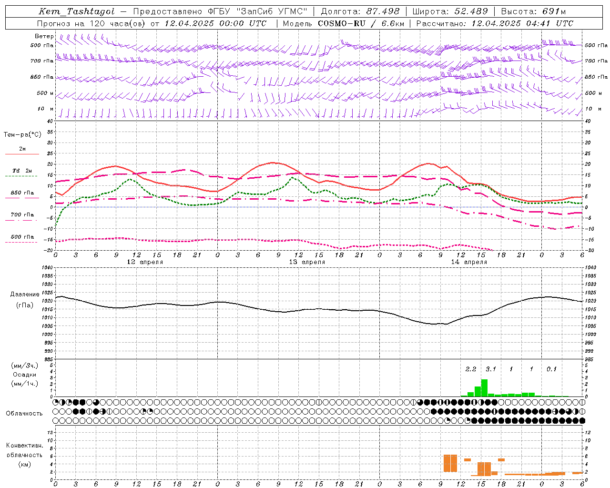The width and height of the screenshot is (610, 488).
Task: Click the '(мм/1ч.)' precipitation unit label
Action: click(25, 384)
